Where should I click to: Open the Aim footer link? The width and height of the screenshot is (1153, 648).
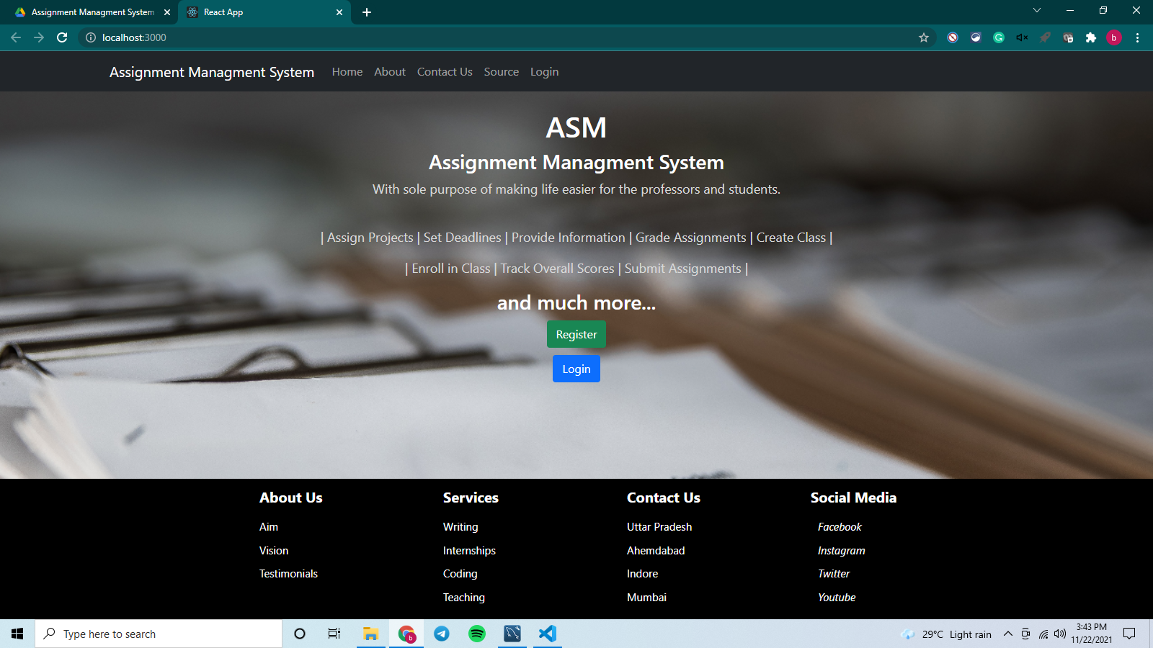(x=269, y=527)
